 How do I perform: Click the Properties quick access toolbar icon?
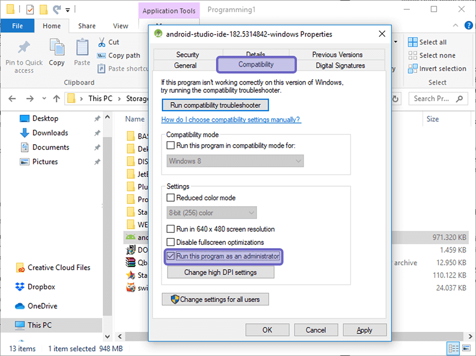pyautogui.click(x=30, y=10)
